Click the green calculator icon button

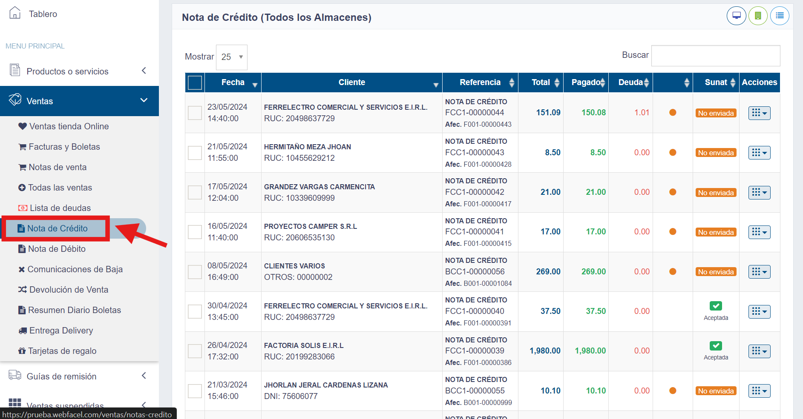pyautogui.click(x=758, y=16)
